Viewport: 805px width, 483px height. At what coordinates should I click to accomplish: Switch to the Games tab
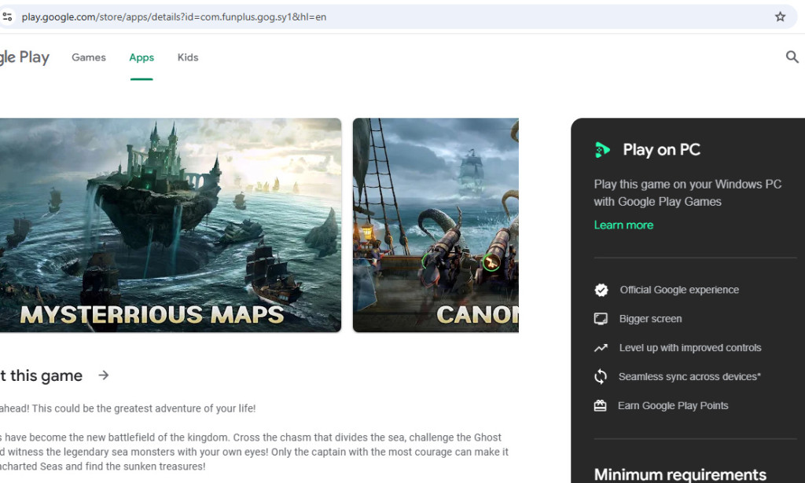(x=88, y=57)
